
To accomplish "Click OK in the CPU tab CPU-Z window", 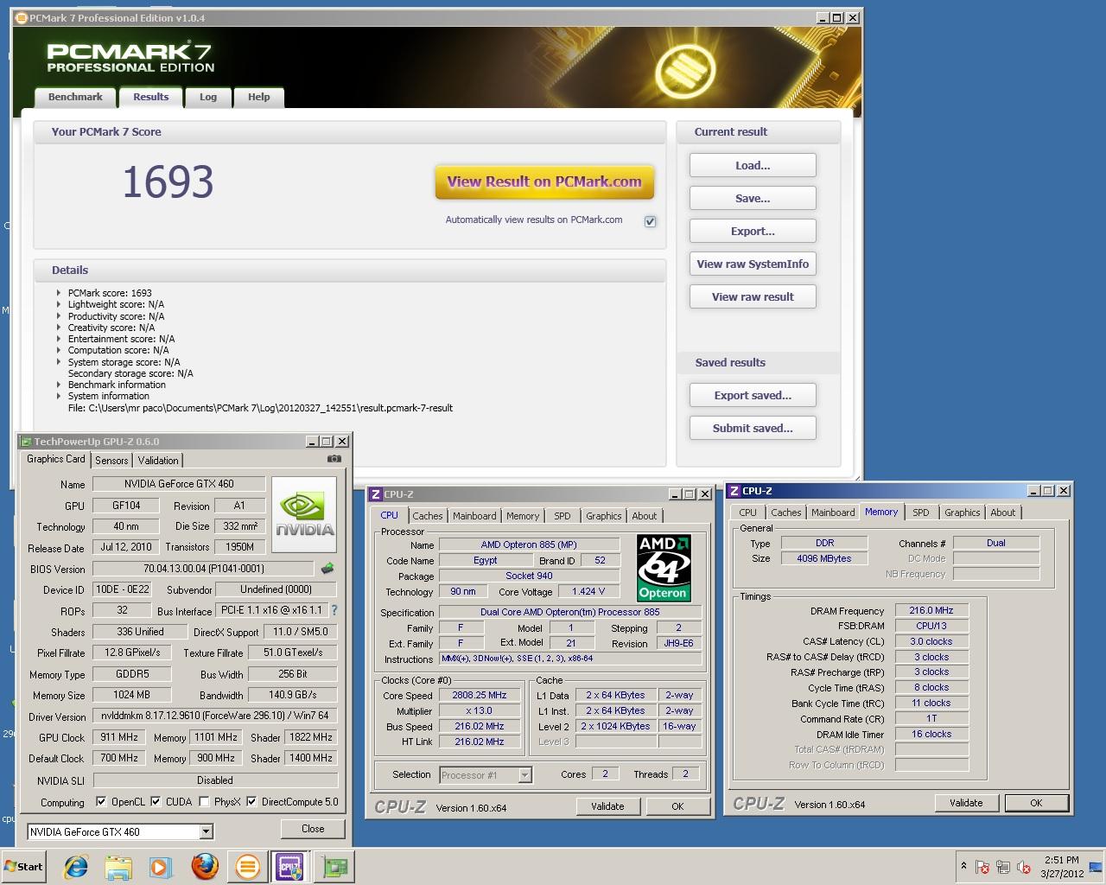I will pos(677,806).
